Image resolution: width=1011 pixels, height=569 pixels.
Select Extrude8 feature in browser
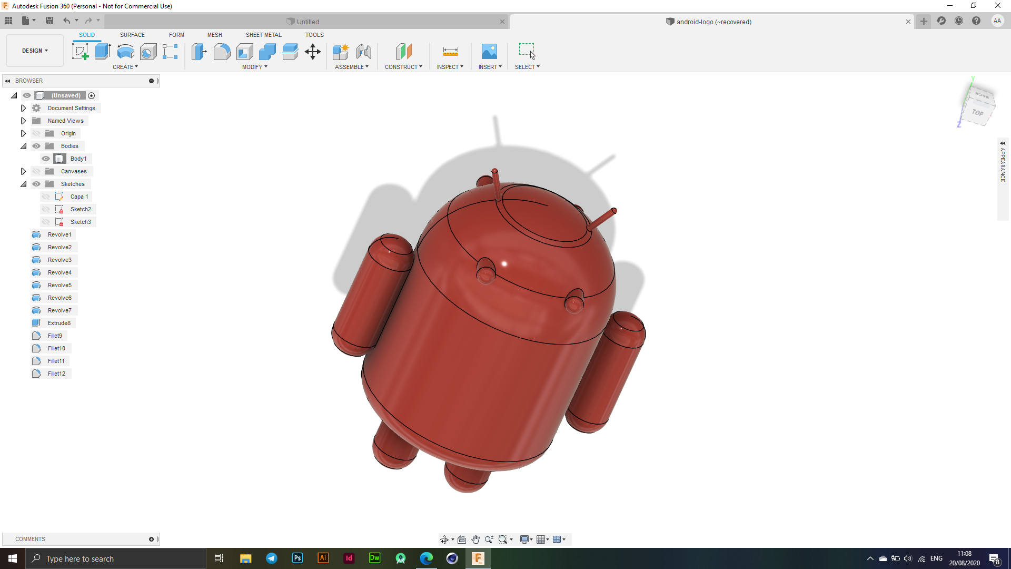pos(59,323)
